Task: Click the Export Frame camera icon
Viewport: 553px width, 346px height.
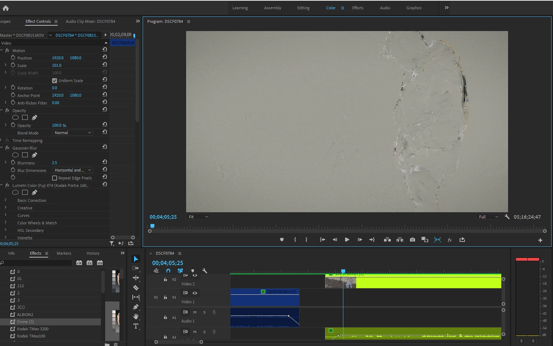Action: point(413,240)
